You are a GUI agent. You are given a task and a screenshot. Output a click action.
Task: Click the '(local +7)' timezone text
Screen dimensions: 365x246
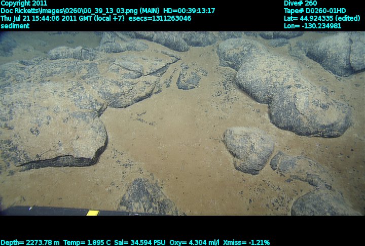109,18
